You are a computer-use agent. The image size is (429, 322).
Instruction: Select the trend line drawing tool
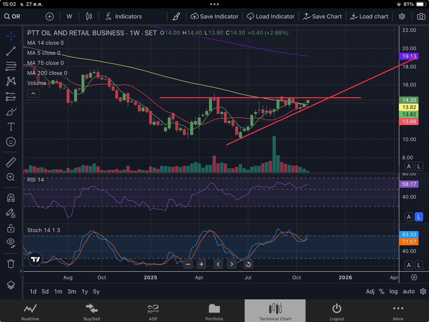pos(11,51)
